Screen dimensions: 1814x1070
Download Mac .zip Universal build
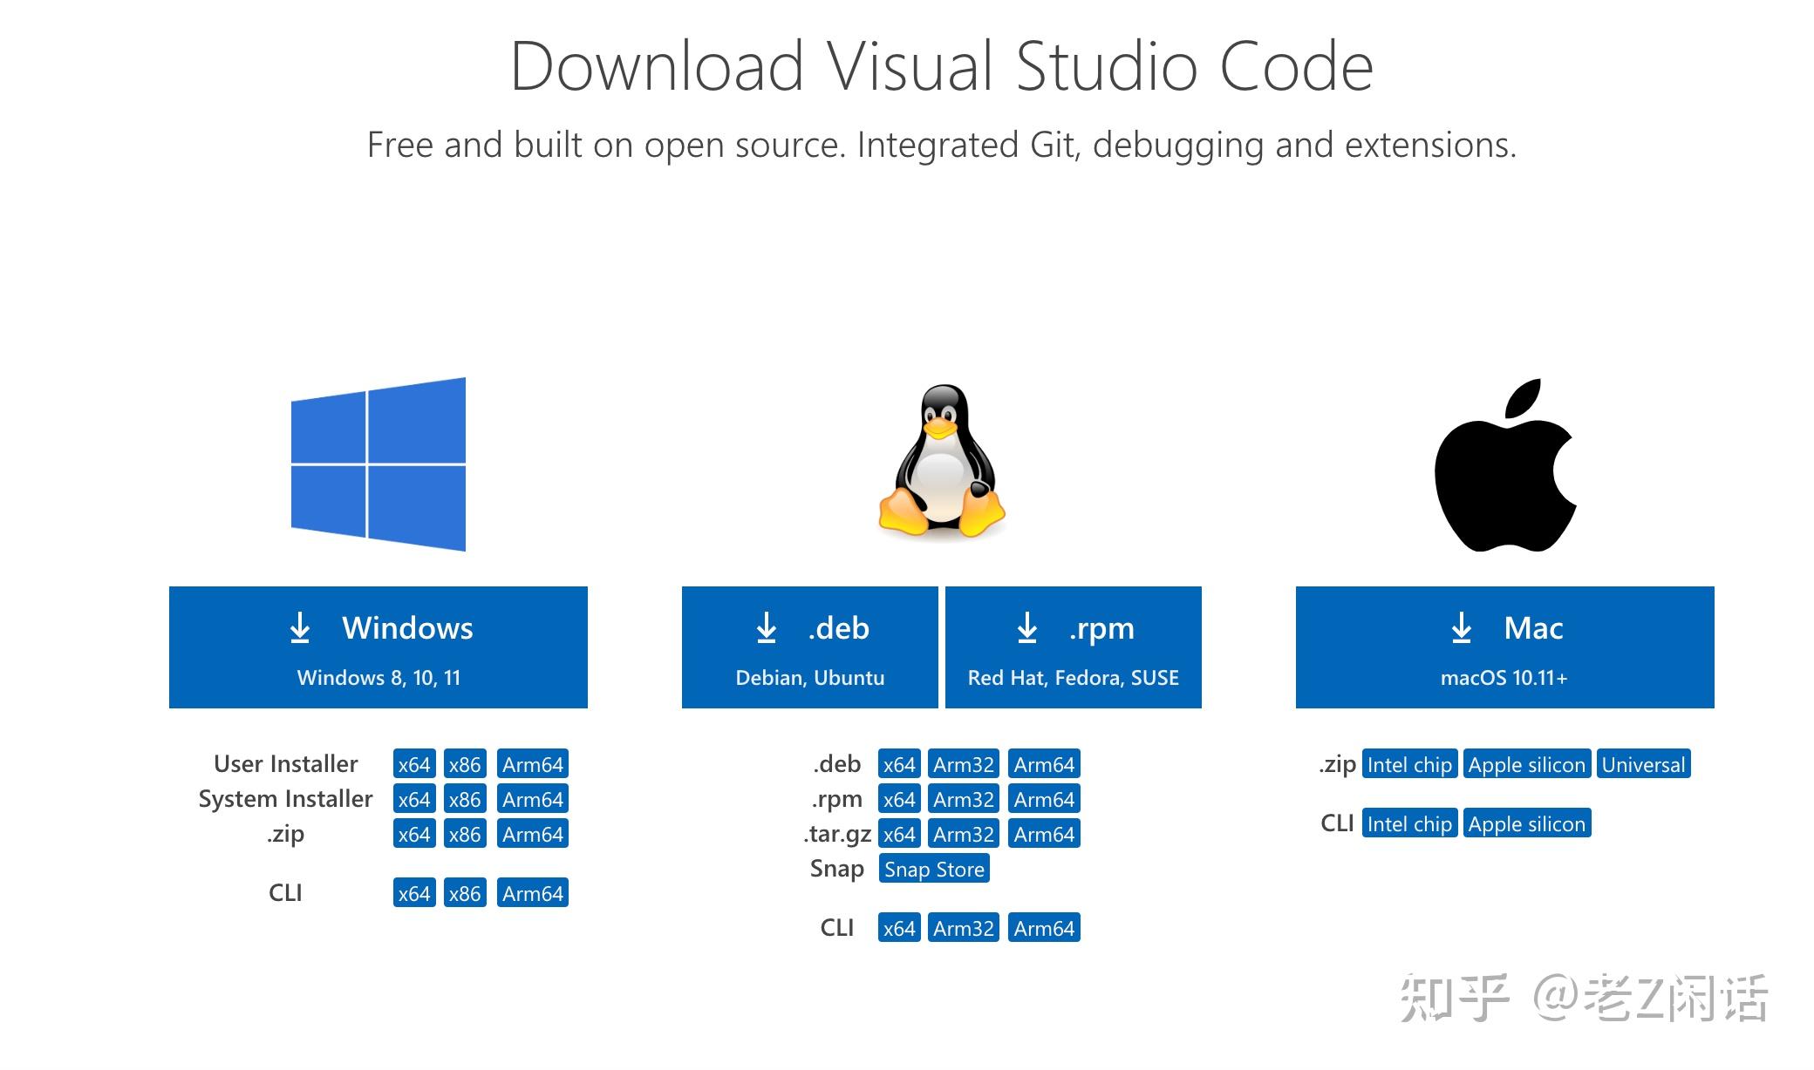tap(1644, 764)
